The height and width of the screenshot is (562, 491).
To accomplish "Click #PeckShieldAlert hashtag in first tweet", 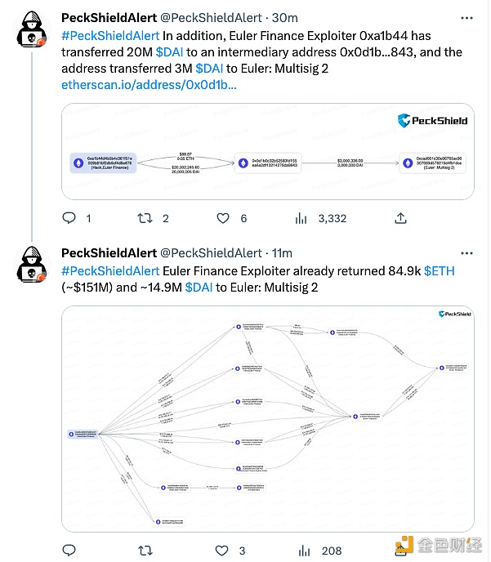I will tap(110, 35).
